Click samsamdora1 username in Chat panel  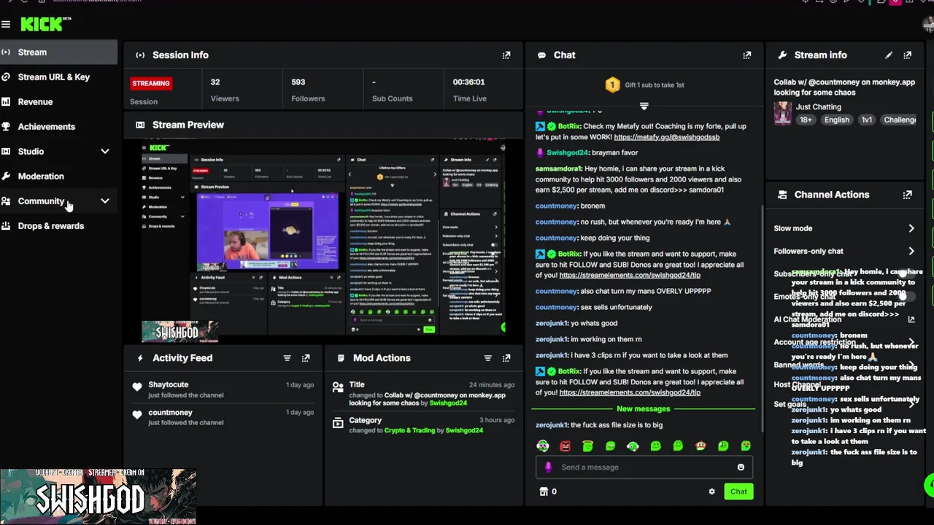[558, 169]
